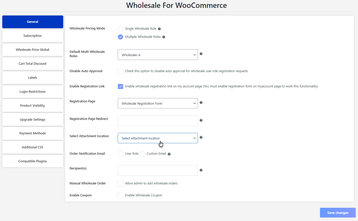Open the Product Visibility tab
The width and height of the screenshot is (358, 221).
click(x=33, y=106)
